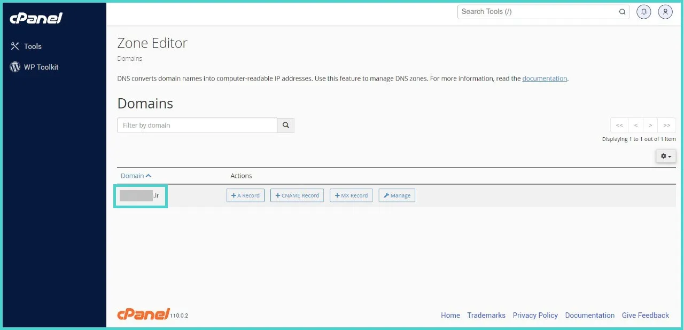Open the documentation link
This screenshot has height=330, width=684.
pos(545,78)
